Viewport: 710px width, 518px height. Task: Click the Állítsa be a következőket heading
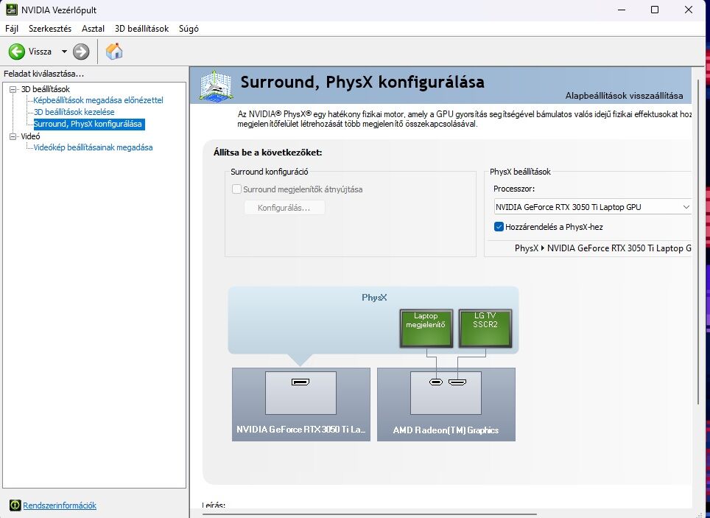click(x=267, y=153)
